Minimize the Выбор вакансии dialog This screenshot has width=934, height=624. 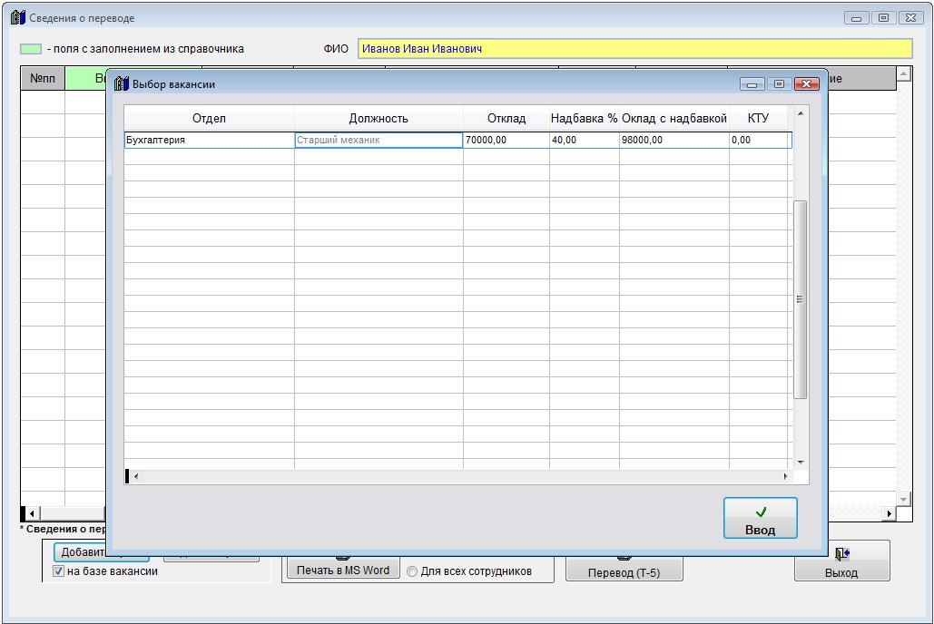click(x=752, y=84)
